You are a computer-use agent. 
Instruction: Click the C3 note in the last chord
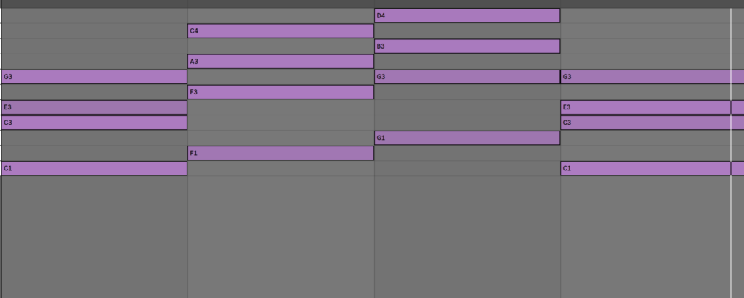(652, 123)
